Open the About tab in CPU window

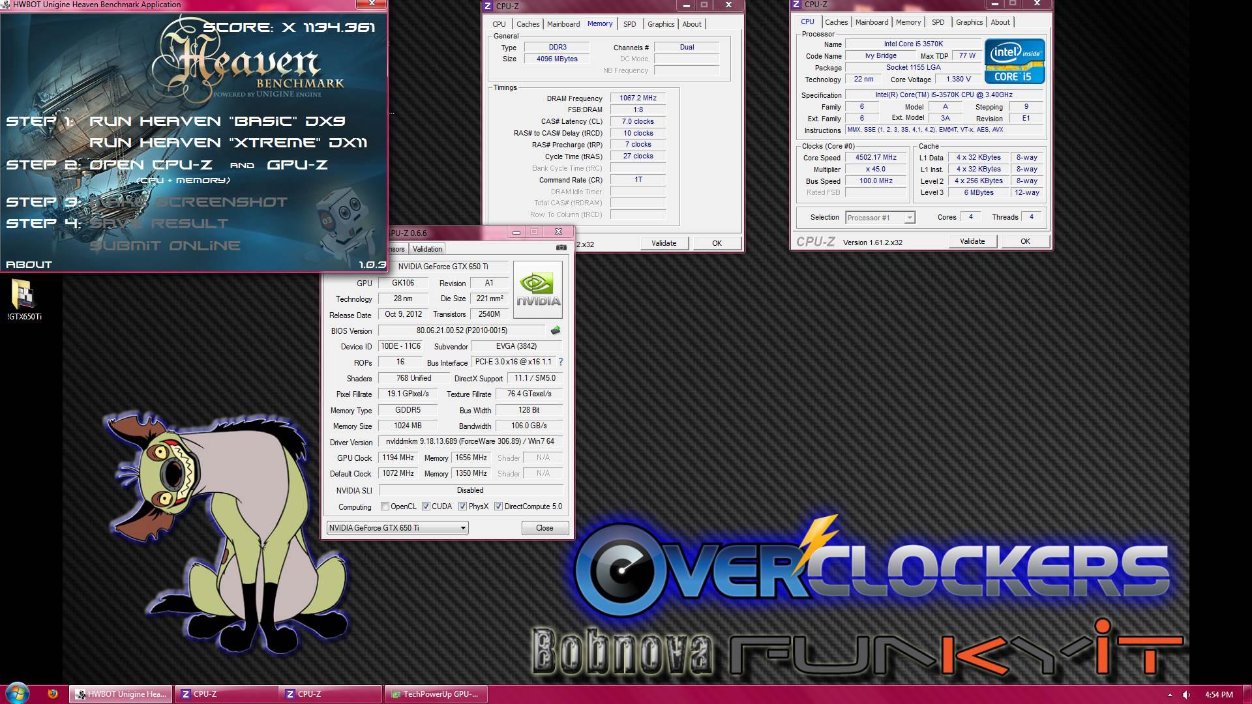pyautogui.click(x=1000, y=22)
